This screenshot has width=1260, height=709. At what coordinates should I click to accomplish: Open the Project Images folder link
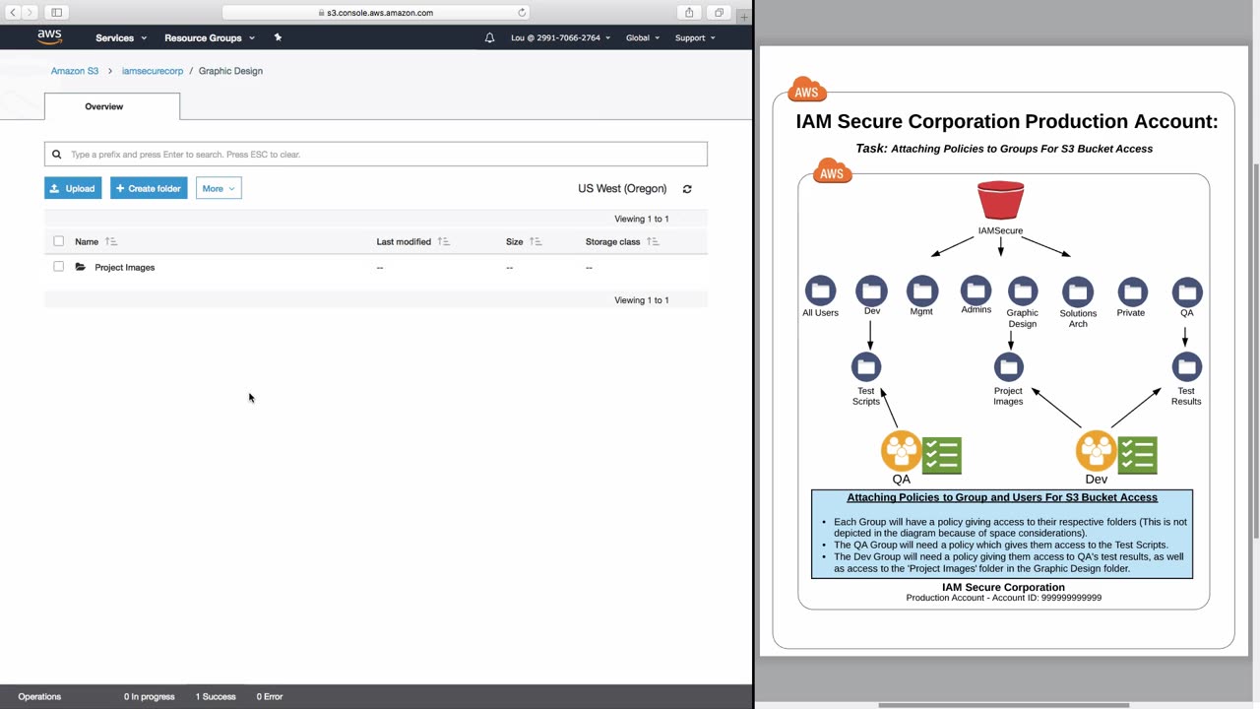tap(125, 267)
